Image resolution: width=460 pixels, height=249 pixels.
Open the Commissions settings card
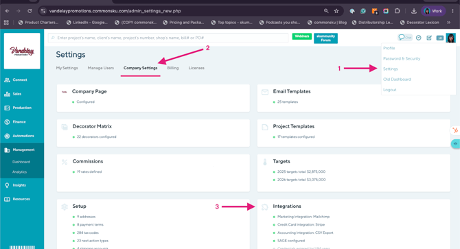click(x=153, y=173)
